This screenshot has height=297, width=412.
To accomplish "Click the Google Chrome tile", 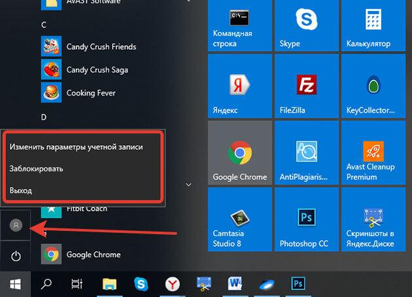I will 240,152.
